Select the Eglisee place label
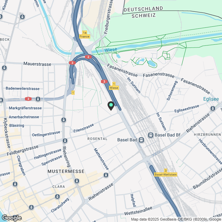This screenshot has height=222, width=222. 211,99
